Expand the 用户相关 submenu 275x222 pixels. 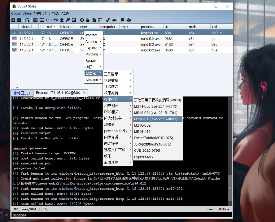[x=118, y=106]
